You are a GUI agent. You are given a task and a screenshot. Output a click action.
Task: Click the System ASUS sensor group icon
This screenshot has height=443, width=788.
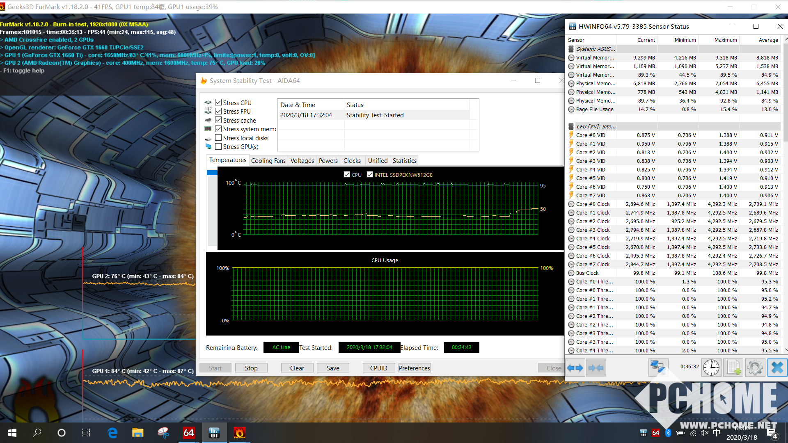click(571, 49)
